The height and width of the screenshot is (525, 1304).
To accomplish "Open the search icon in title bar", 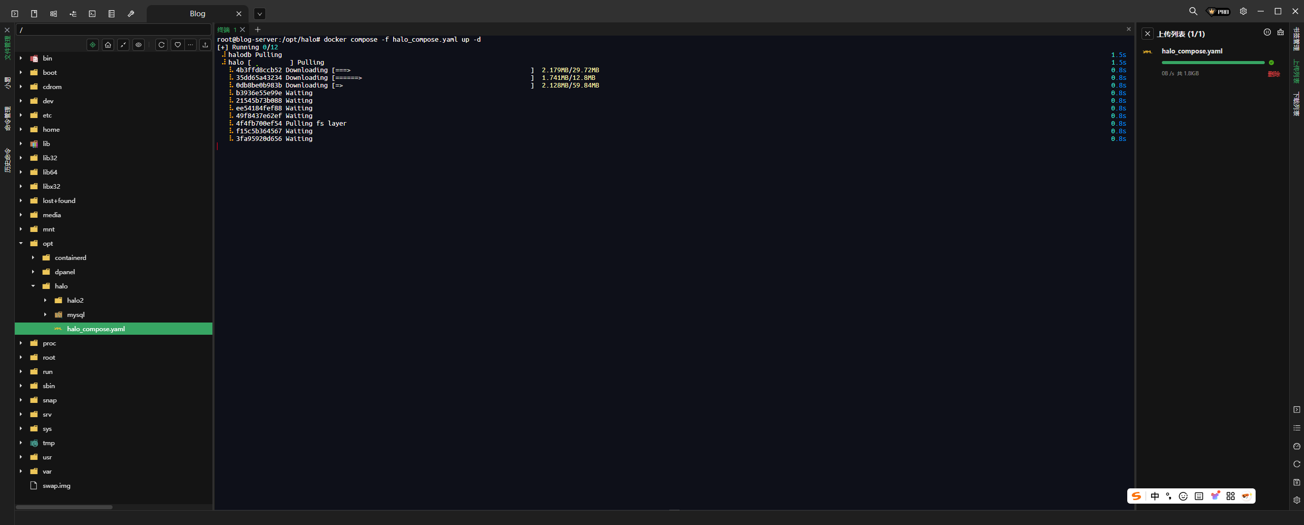I will [x=1193, y=11].
